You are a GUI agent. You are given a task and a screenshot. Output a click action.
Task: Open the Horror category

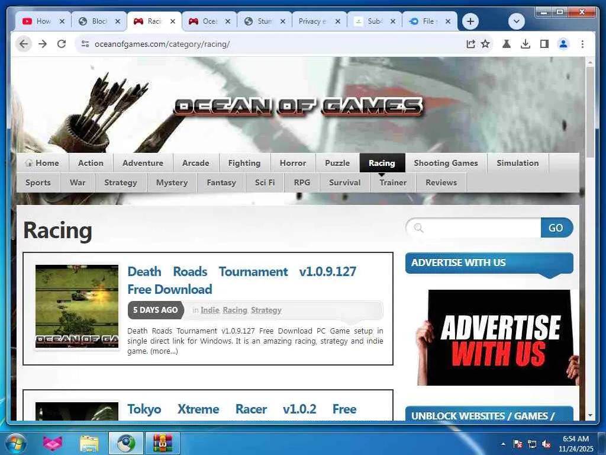tap(293, 163)
